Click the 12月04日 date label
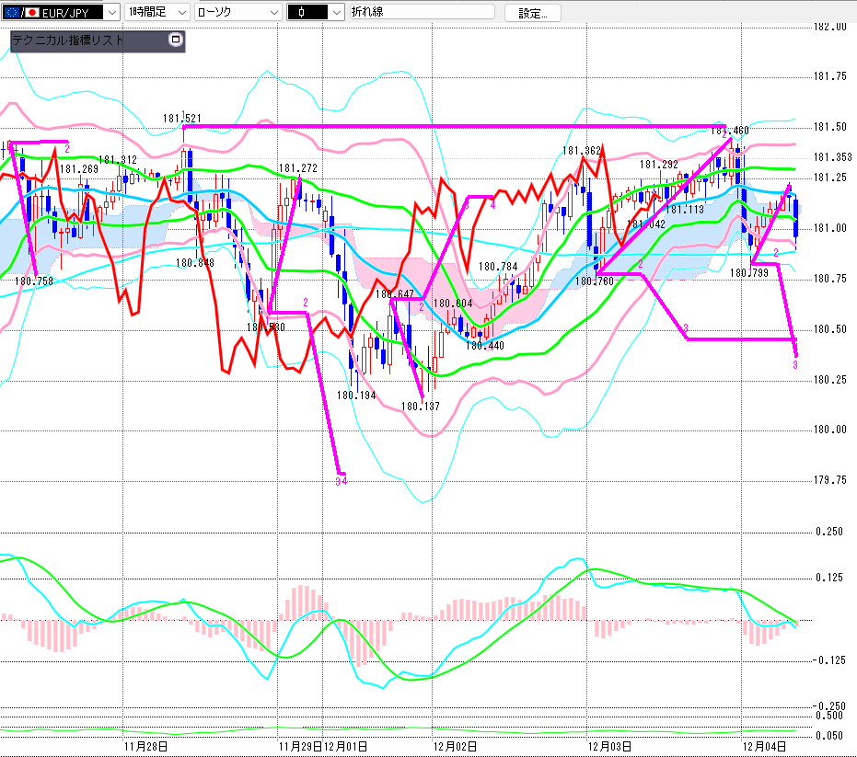 point(765,745)
